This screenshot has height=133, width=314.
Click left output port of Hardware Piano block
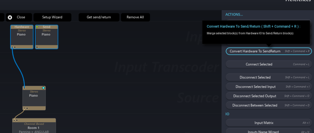pyautogui.click(x=12, y=47)
